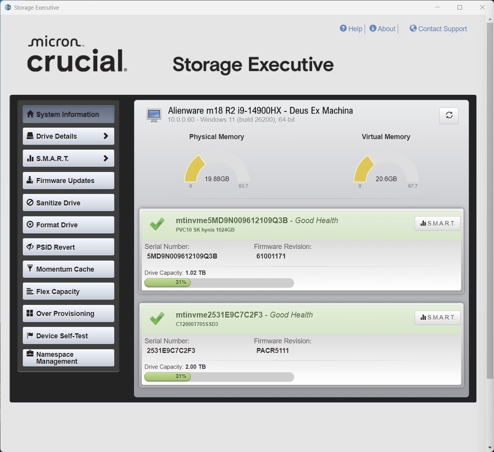
Task: Open PSID Revert page
Action: click(68, 247)
